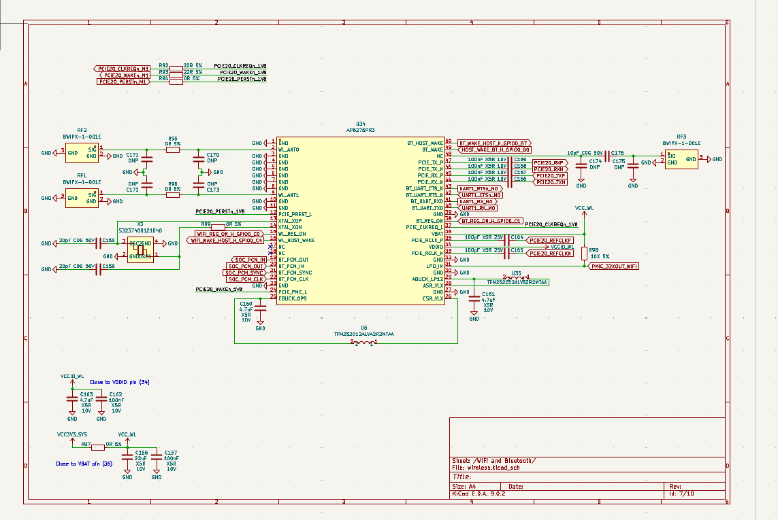Select the X3 crystal oscillator symbol
The height and width of the screenshot is (520, 778).
[140, 249]
